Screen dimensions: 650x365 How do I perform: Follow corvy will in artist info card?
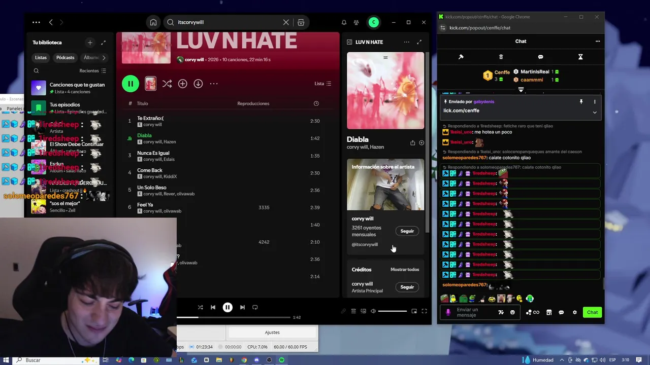click(x=407, y=231)
